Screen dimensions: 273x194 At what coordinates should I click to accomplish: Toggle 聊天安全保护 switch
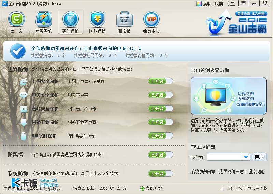point(160,95)
